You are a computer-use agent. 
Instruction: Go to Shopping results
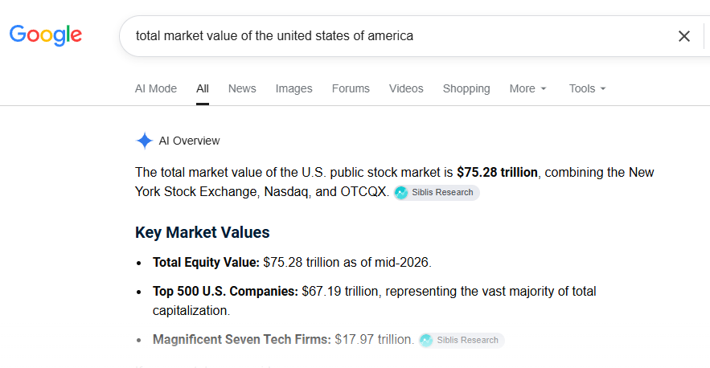[x=466, y=88]
